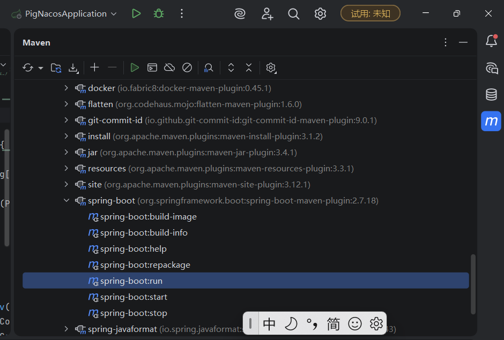Screen dimensions: 504x340
Task: Select spring-boot:build-image goal
Action: click(246, 216)
